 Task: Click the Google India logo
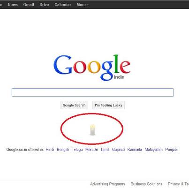tap(92, 68)
